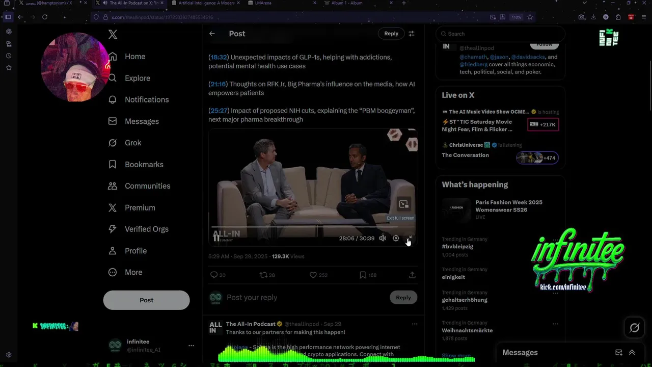Share the post via share icon
652x367 pixels.
[x=412, y=275]
